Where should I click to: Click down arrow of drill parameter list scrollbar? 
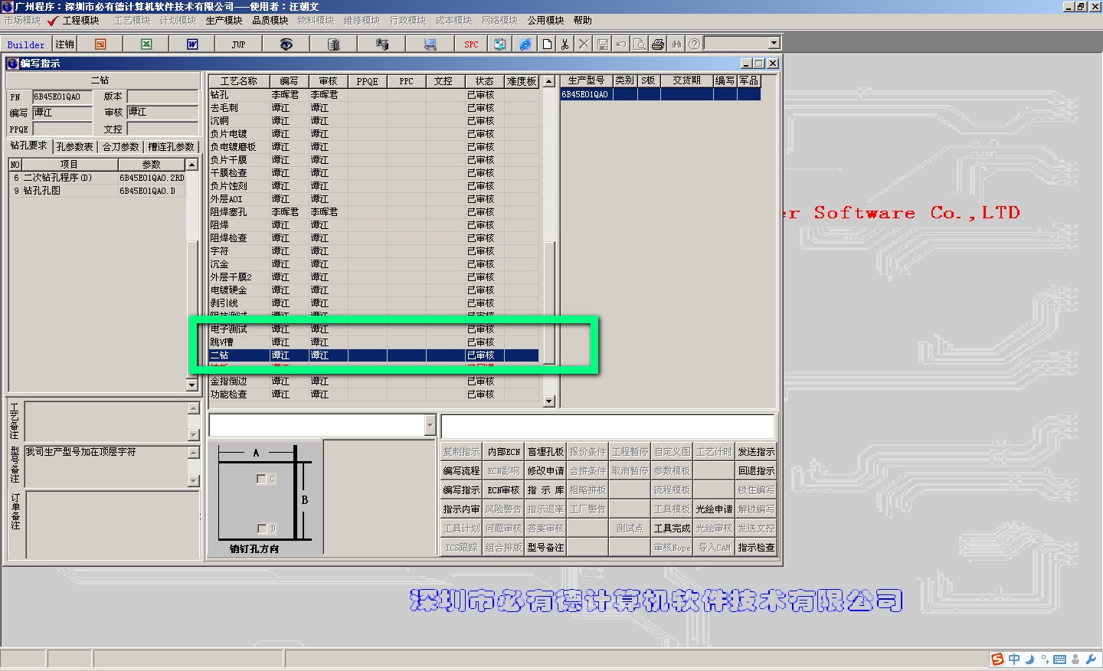(192, 385)
